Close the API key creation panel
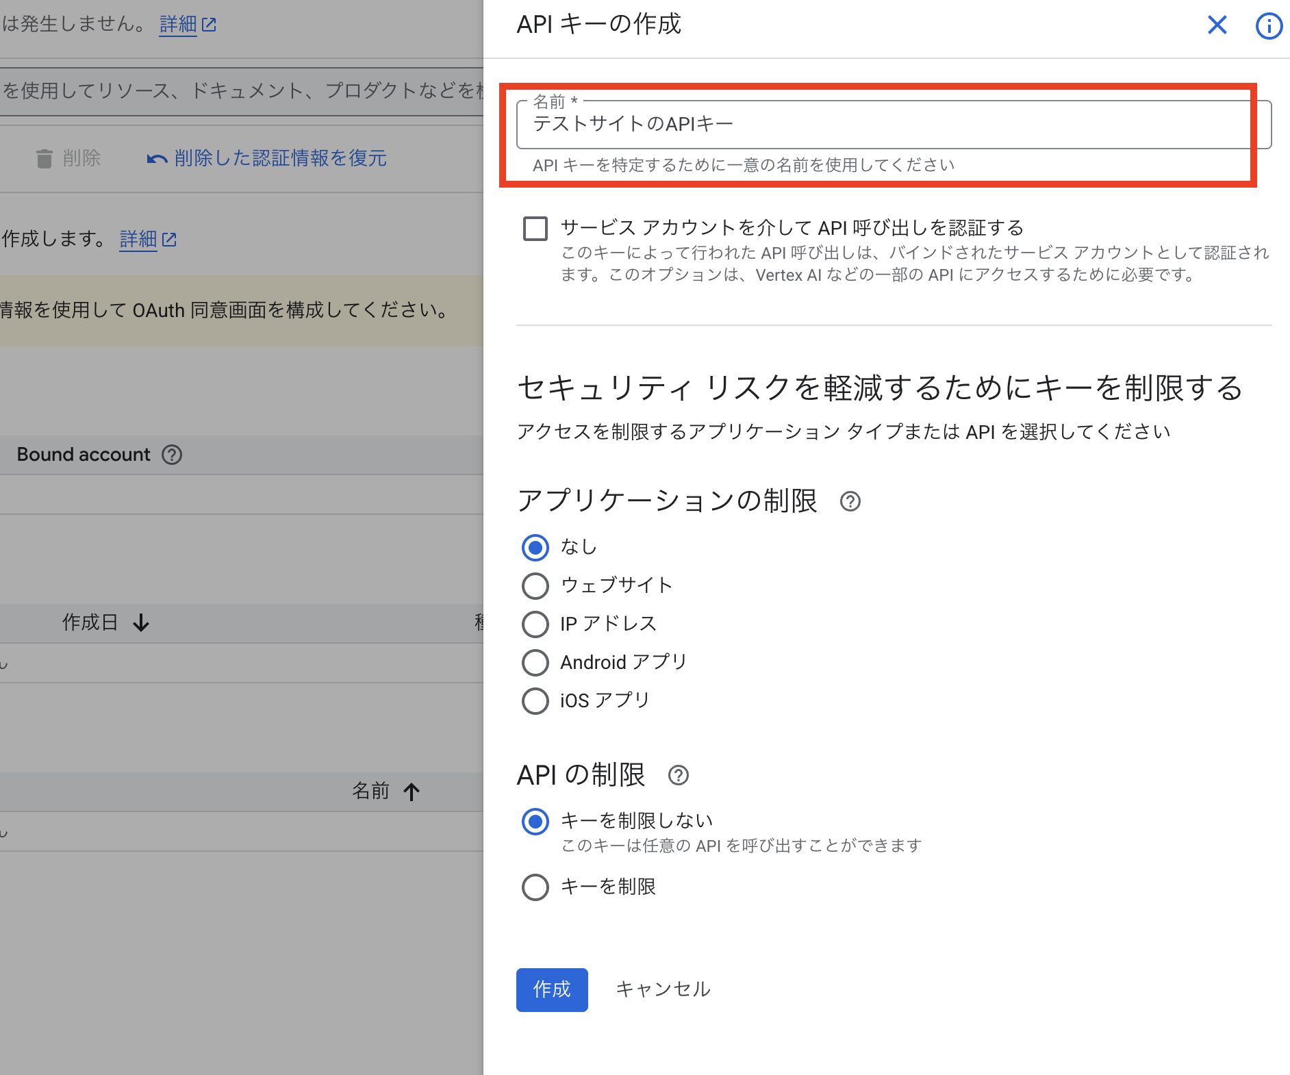This screenshot has height=1075, width=1290. click(1217, 25)
